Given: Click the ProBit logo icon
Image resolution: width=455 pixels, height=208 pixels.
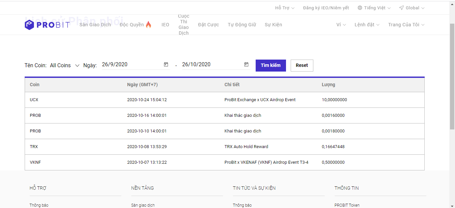Looking at the screenshot, I should pos(29,25).
